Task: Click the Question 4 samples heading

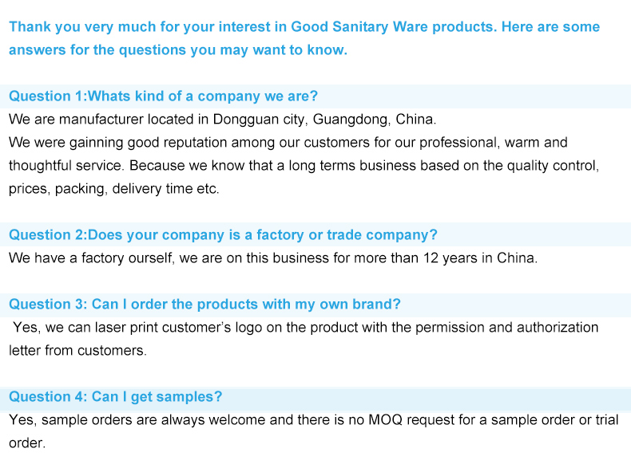Action: [x=115, y=397]
